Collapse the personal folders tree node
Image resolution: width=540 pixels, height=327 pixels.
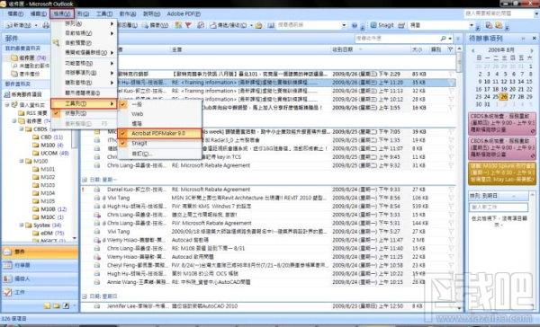(7, 105)
